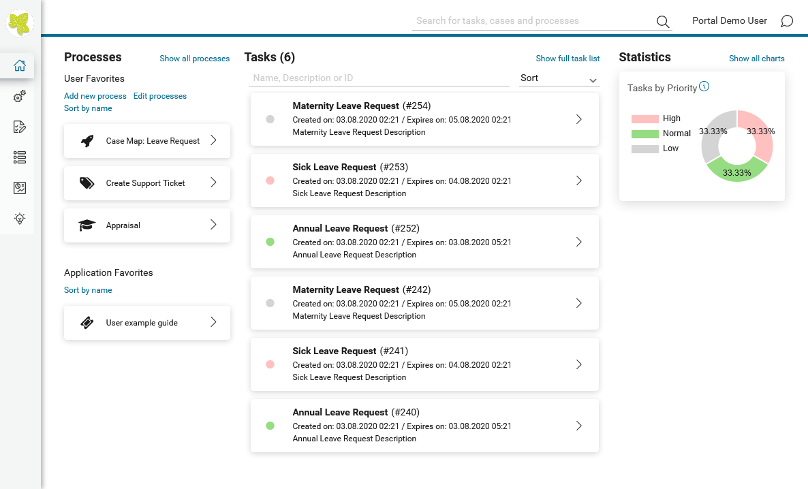
Task: Click the search magnifier icon
Action: (x=663, y=21)
